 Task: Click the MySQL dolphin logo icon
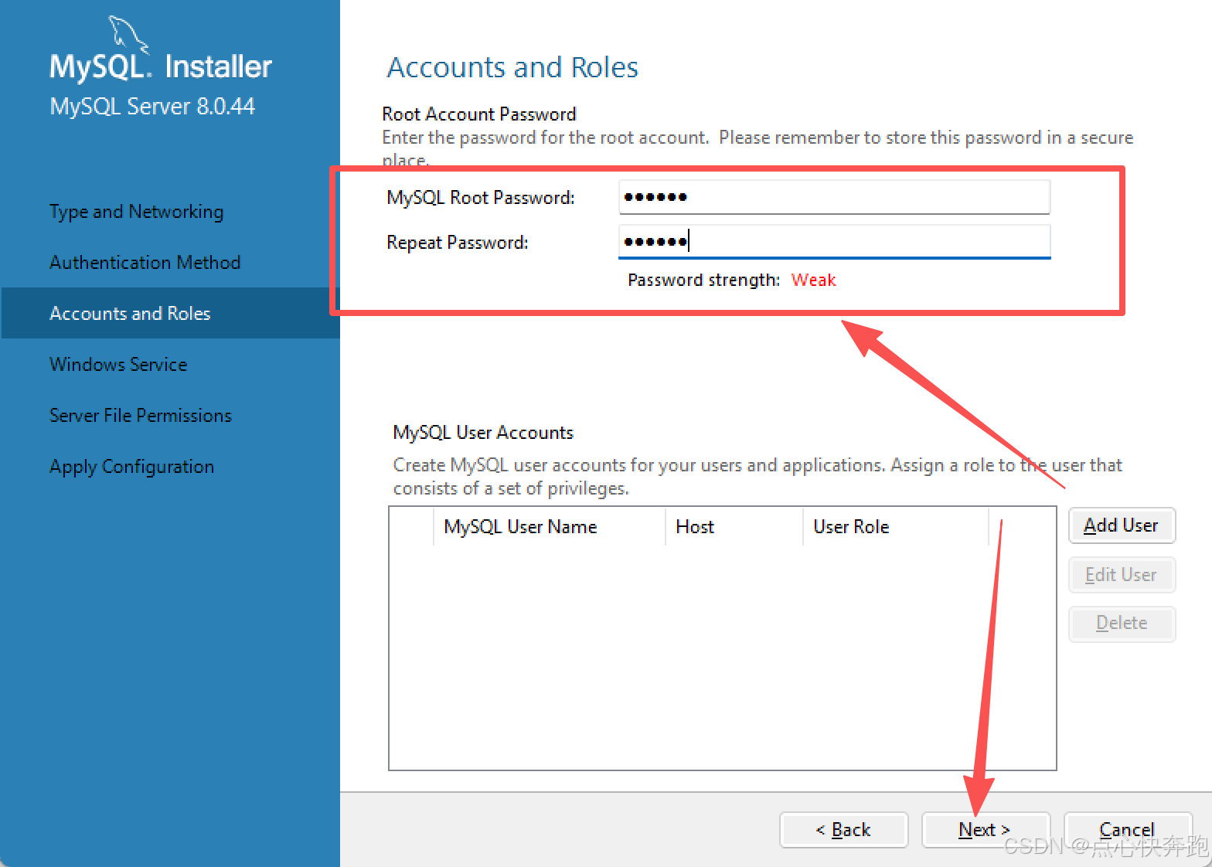point(128,35)
